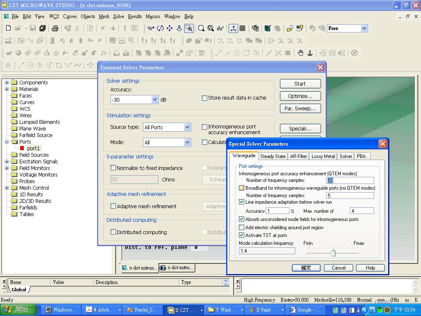
Task: Open the Source type All Ports dropdown
Action: (x=187, y=127)
